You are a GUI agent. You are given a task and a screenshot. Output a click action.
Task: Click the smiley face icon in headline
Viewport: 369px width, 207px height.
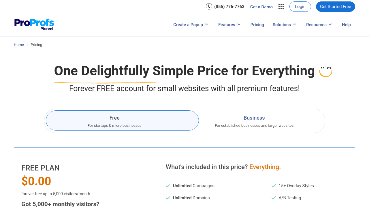(326, 72)
